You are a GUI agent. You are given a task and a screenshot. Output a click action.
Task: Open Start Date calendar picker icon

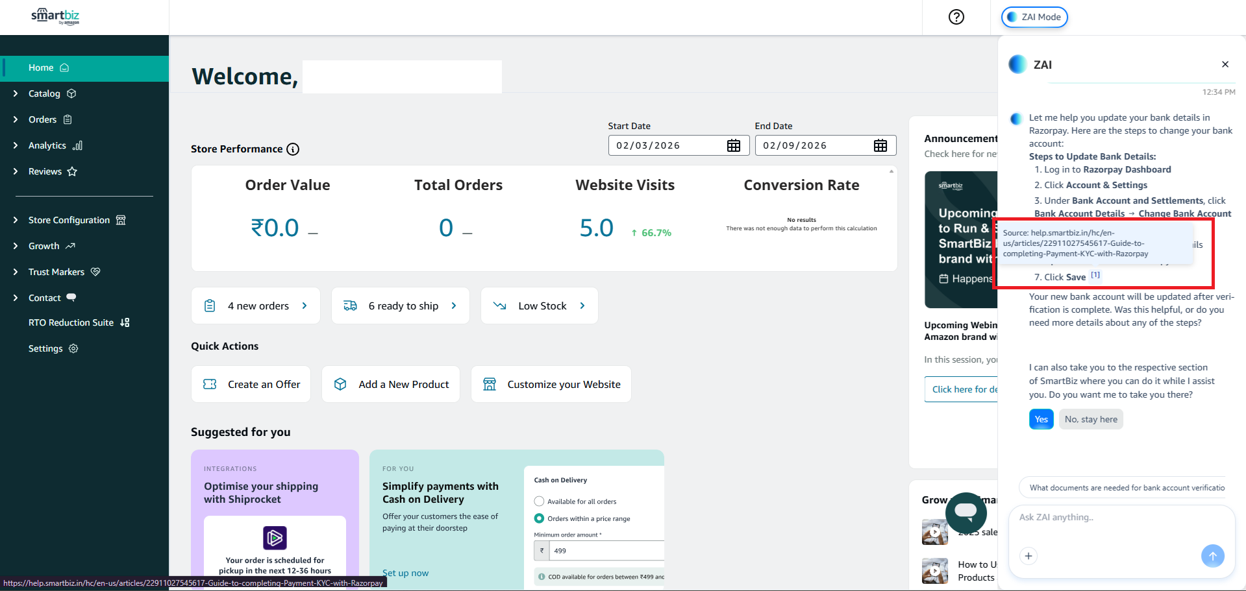(733, 145)
